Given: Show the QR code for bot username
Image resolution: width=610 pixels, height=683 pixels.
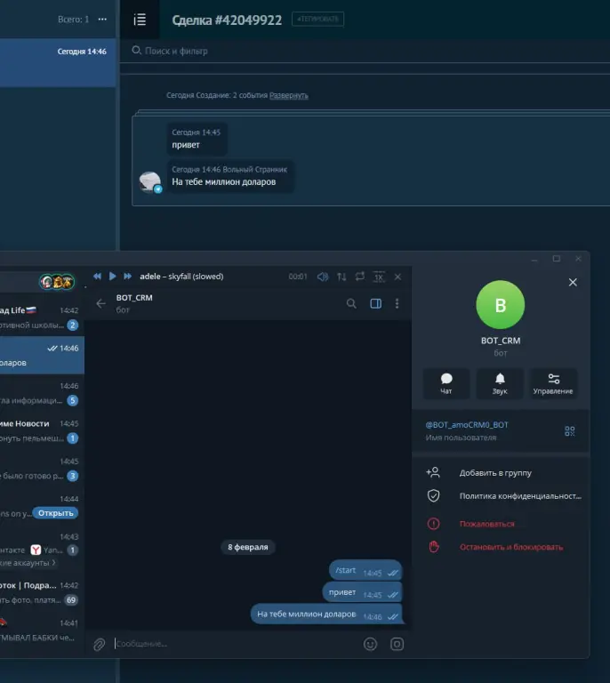Looking at the screenshot, I should coord(570,431).
